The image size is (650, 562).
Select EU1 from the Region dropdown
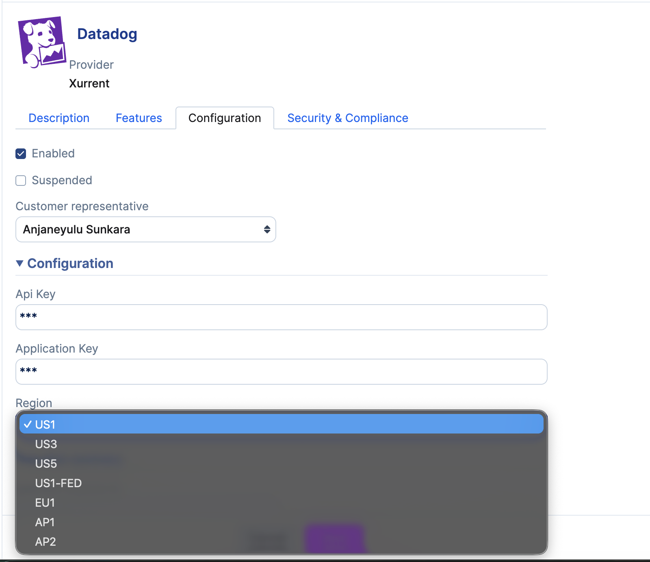click(282, 503)
